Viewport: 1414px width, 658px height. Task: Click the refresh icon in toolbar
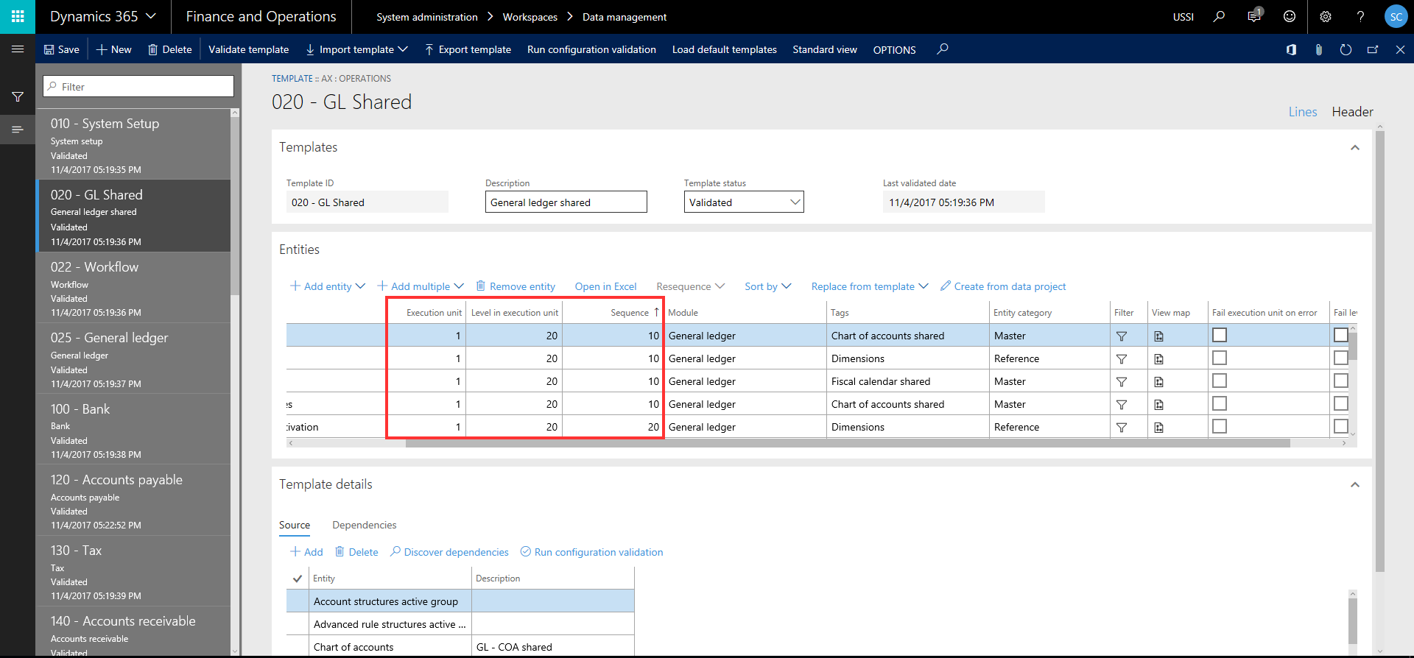(x=1346, y=49)
